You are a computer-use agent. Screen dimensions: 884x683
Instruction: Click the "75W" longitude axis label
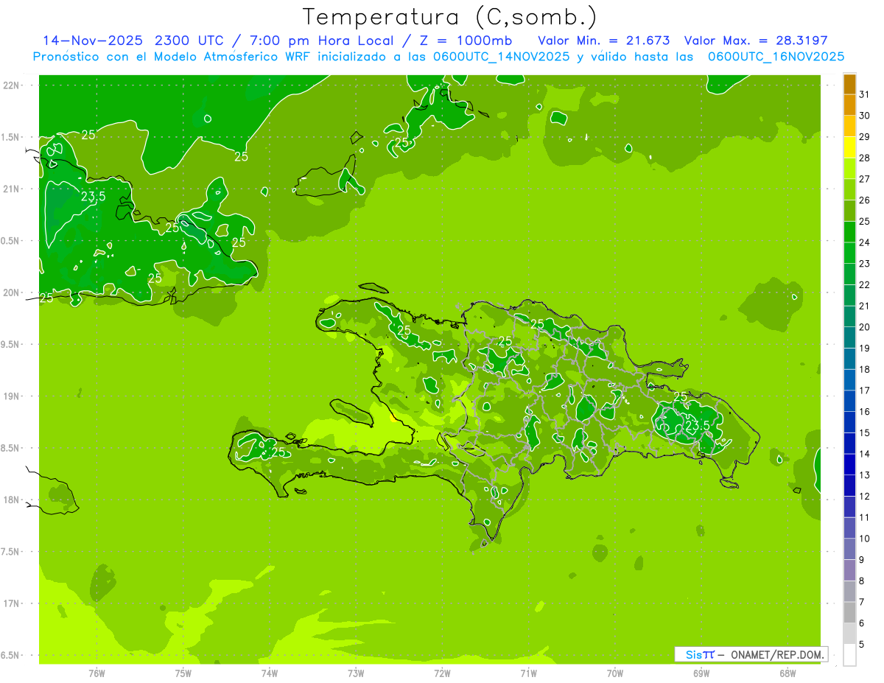pyautogui.click(x=183, y=673)
